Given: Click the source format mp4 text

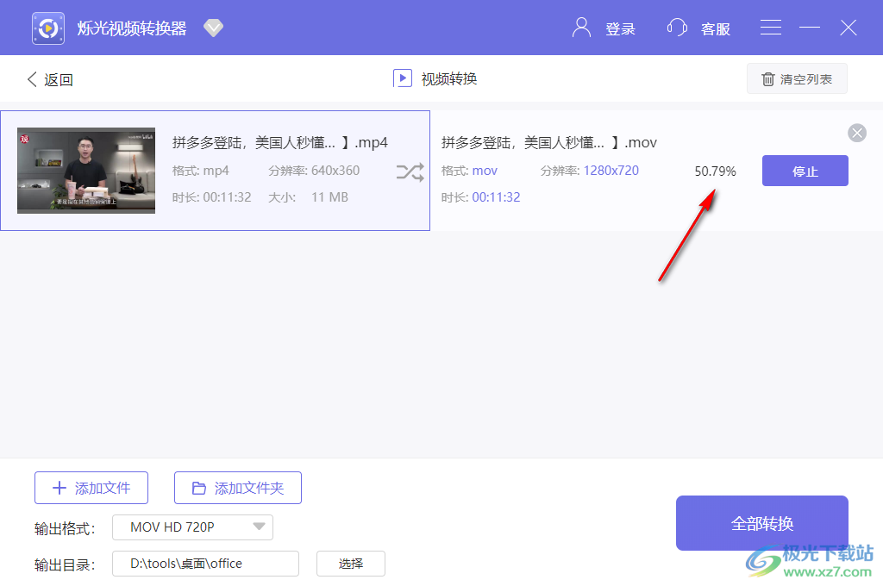Looking at the screenshot, I should pyautogui.click(x=216, y=171).
